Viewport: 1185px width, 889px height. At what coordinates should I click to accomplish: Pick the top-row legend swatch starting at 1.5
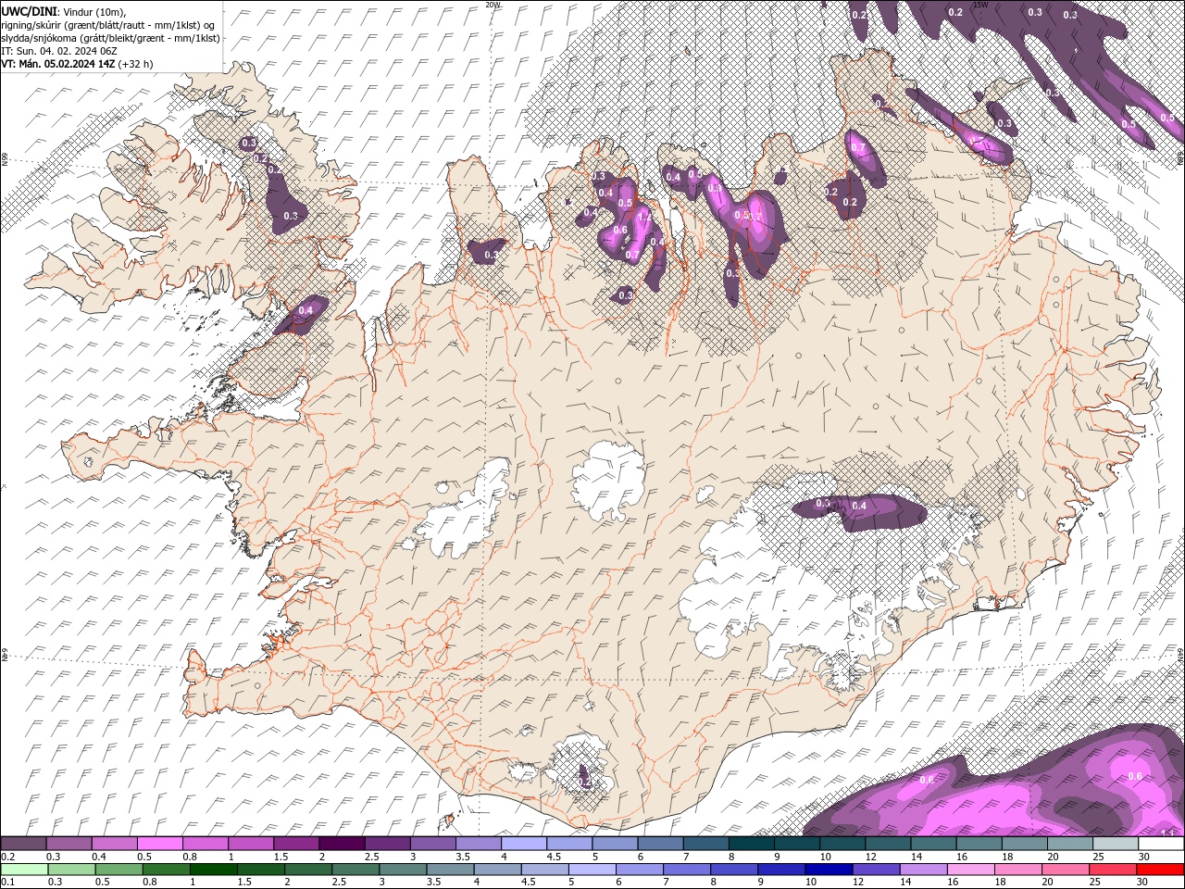coord(295,844)
